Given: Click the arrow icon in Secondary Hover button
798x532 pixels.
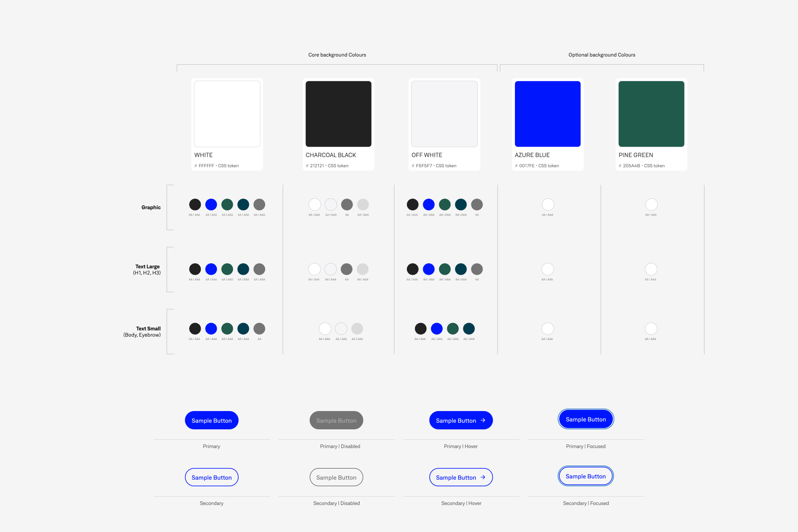Looking at the screenshot, I should (483, 477).
